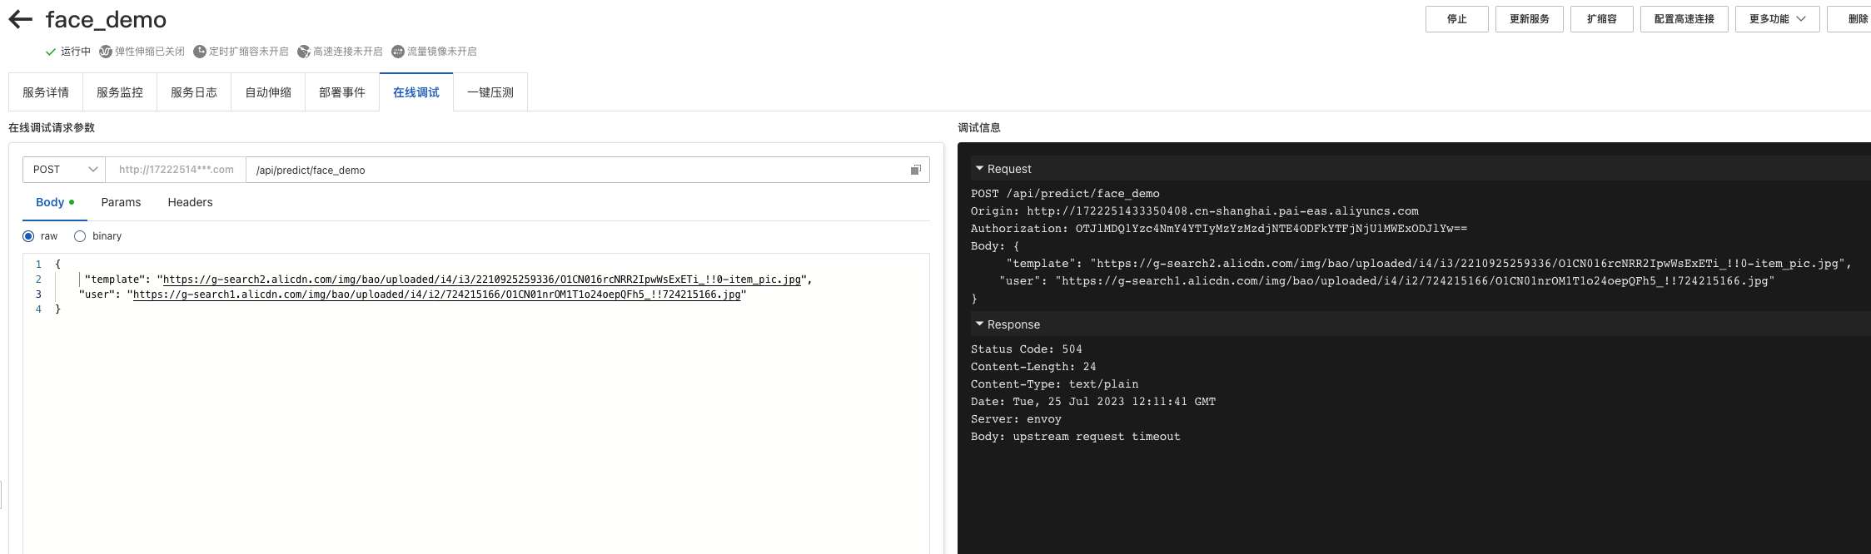Switch to the 服务监控 tab

point(120,92)
